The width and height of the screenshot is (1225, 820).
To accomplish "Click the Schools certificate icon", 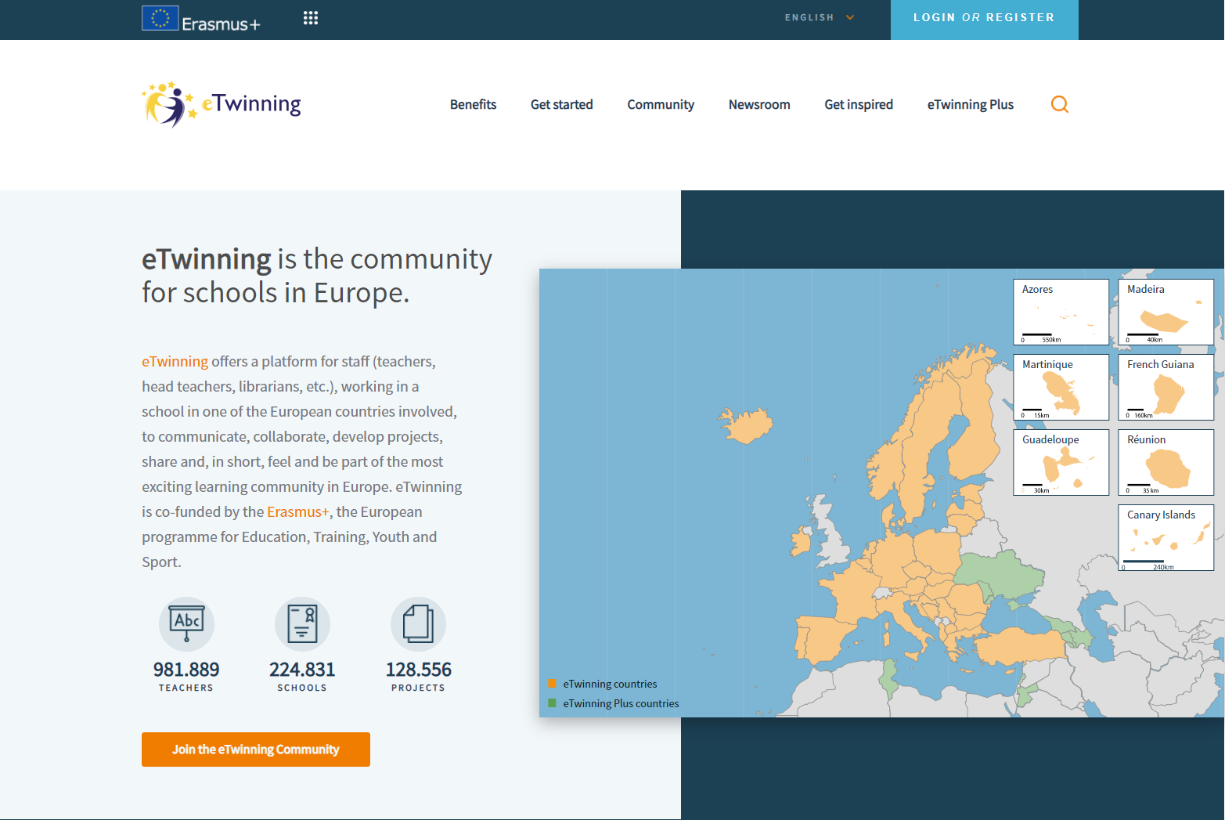I will pyautogui.click(x=302, y=623).
